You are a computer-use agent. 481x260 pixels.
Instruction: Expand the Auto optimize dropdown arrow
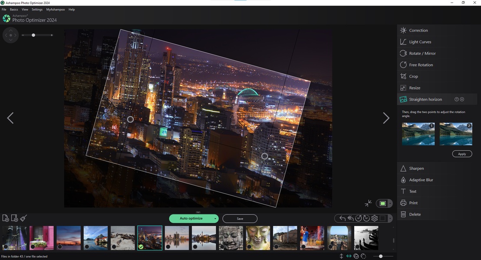(x=215, y=219)
